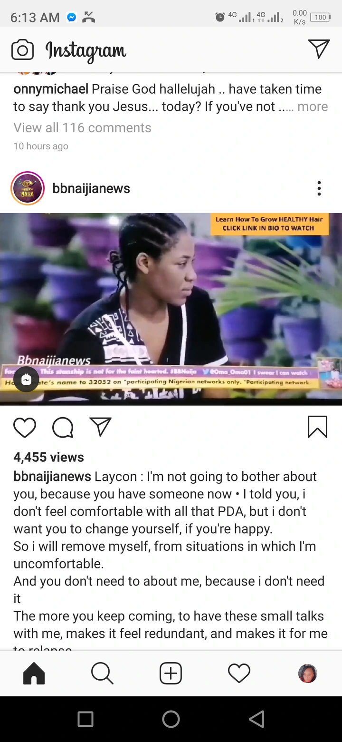Viewport: 342px width, 742px height.
Task: Play the bbnaijianews video
Action: click(171, 309)
